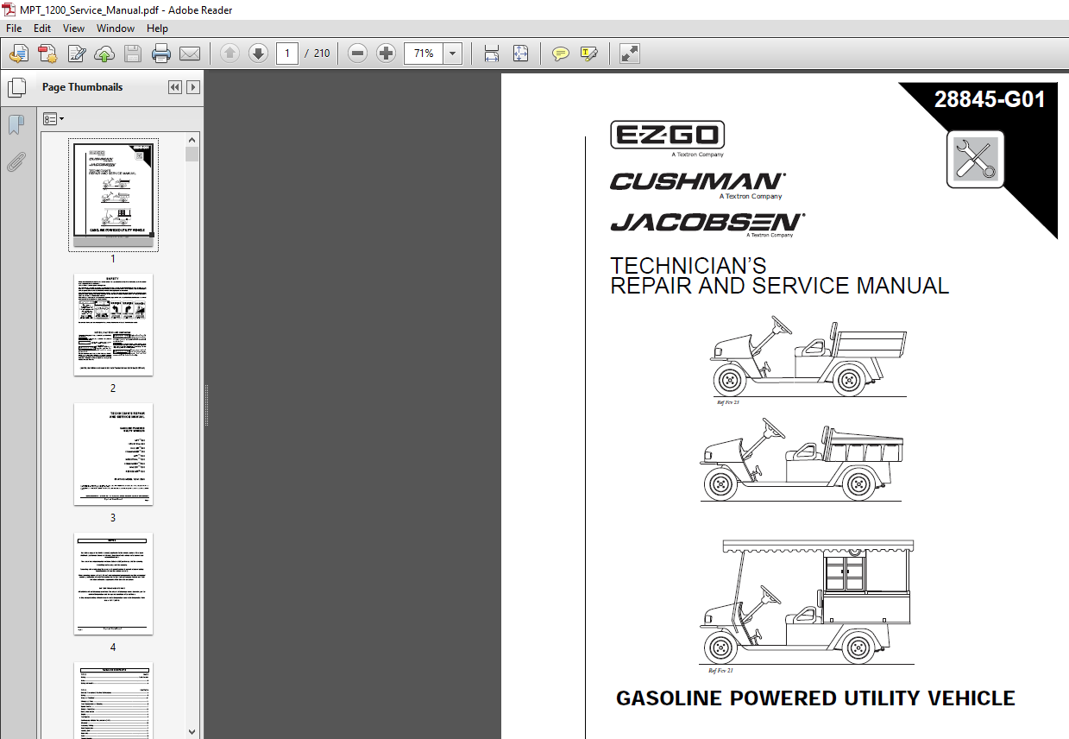
Task: Open the thumbnails options menu
Action: click(x=53, y=118)
